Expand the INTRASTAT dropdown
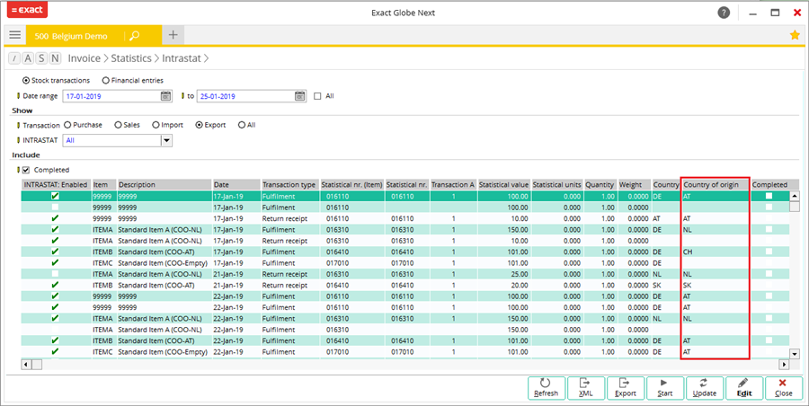809x406 pixels. (x=166, y=140)
